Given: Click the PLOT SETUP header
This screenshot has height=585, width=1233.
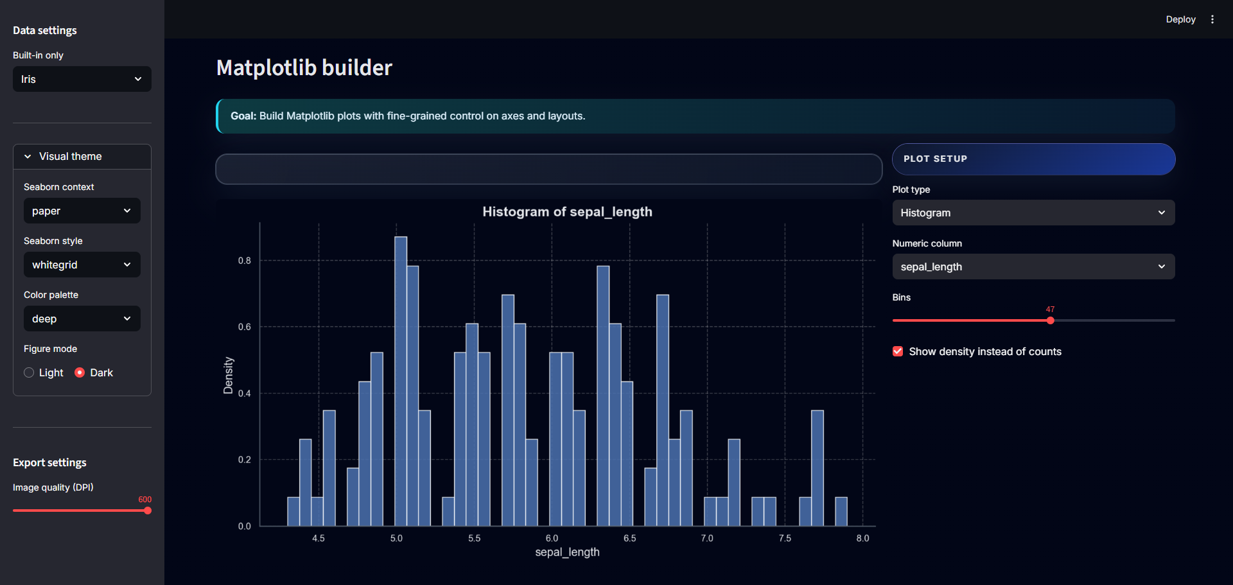Looking at the screenshot, I should [1033, 159].
